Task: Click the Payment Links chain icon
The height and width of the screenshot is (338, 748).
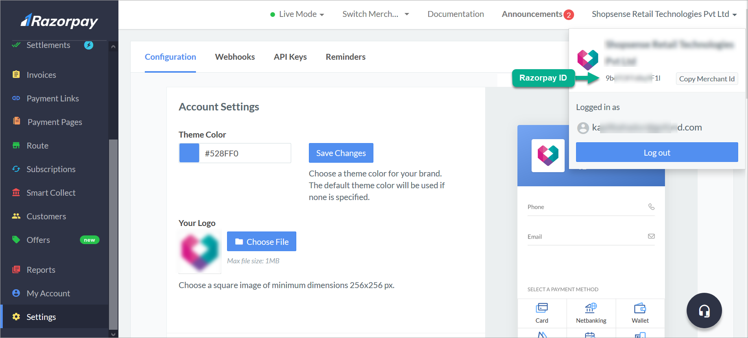Action: [x=16, y=98]
